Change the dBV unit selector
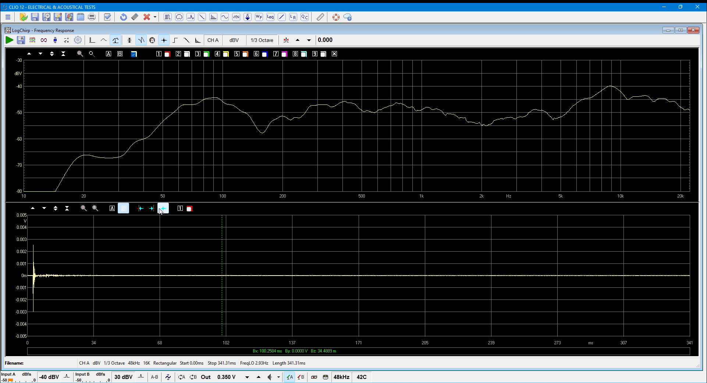Screen dimensions: 707x383 pos(234,40)
